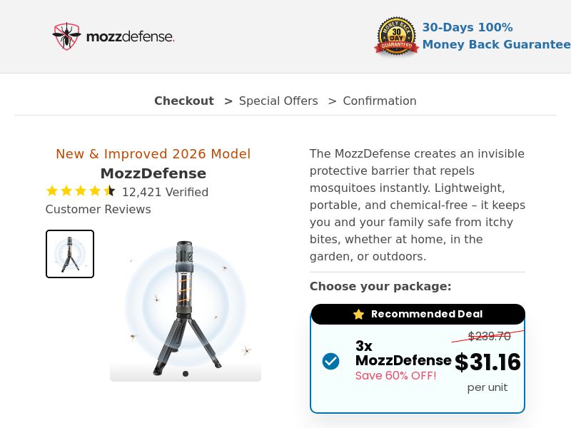Image resolution: width=571 pixels, height=428 pixels.
Task: Click the mosquito logo icon
Action: (x=66, y=35)
